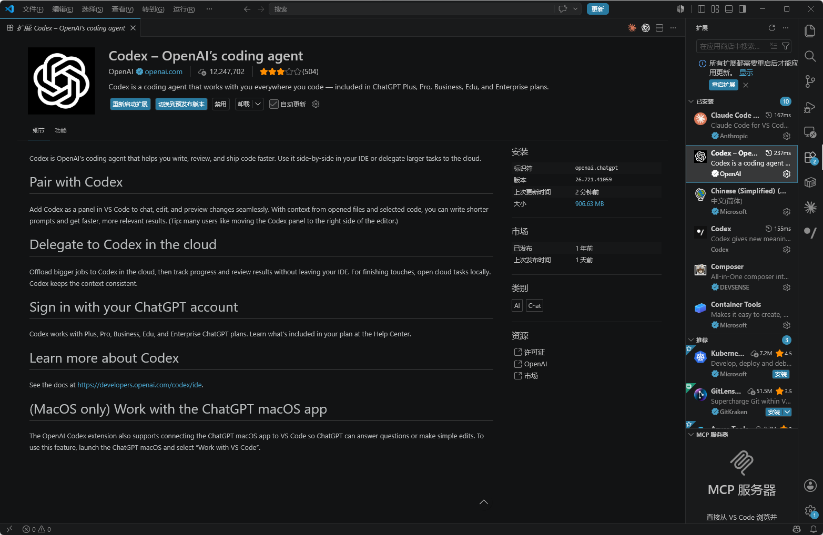Open Run and Debug view
823x535 pixels.
tap(810, 107)
